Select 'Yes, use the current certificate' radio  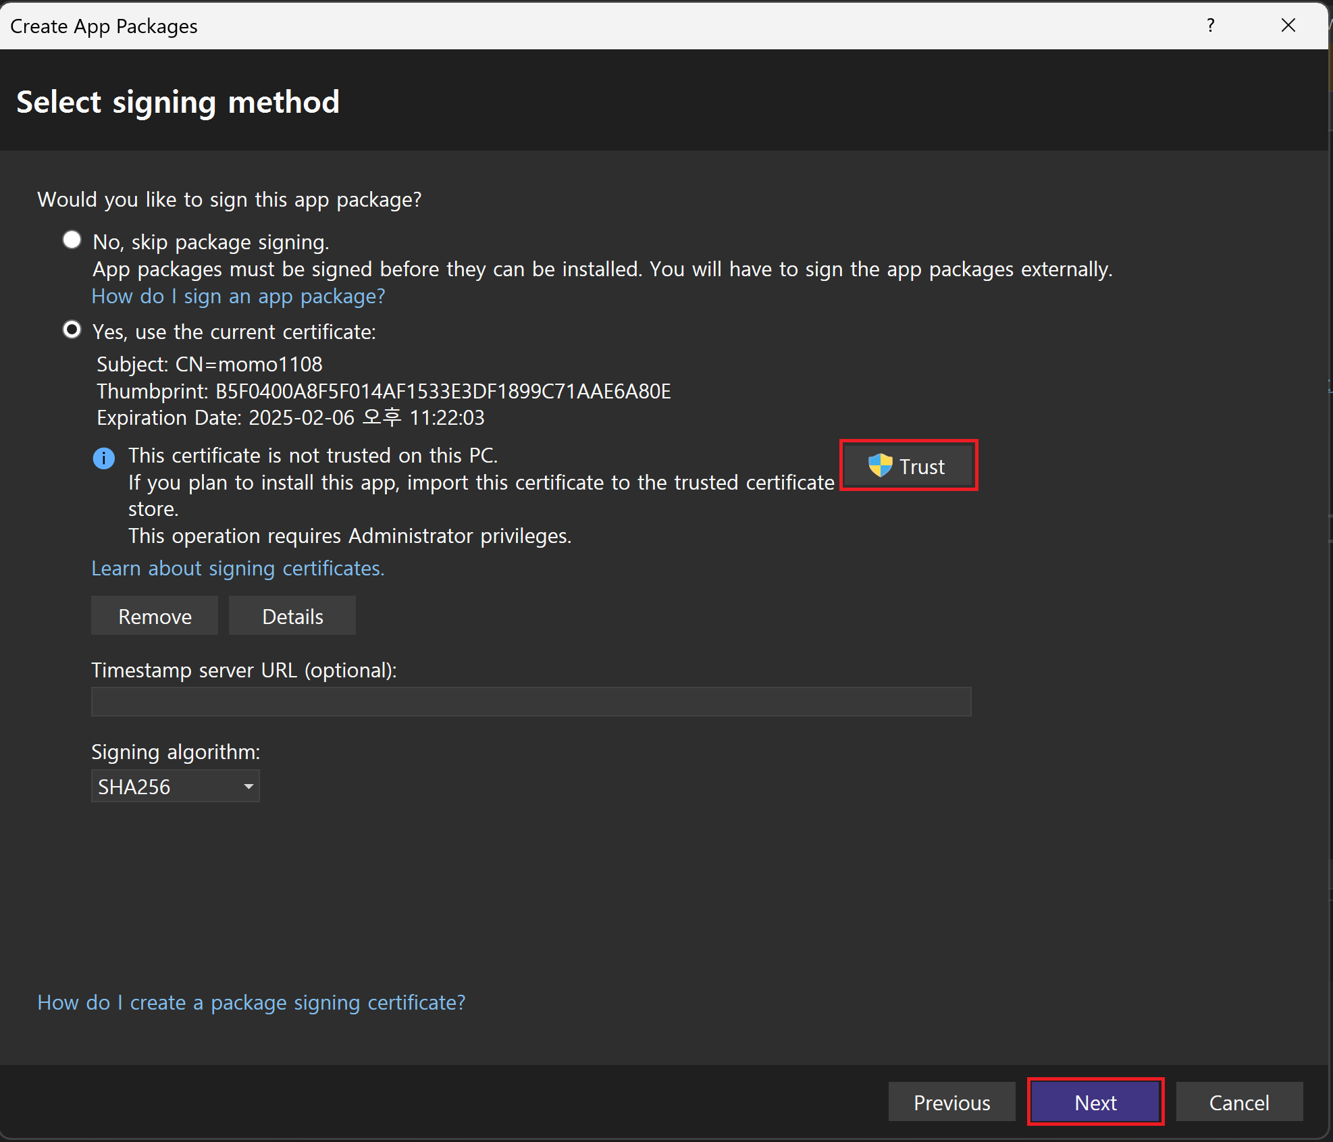[x=72, y=330]
